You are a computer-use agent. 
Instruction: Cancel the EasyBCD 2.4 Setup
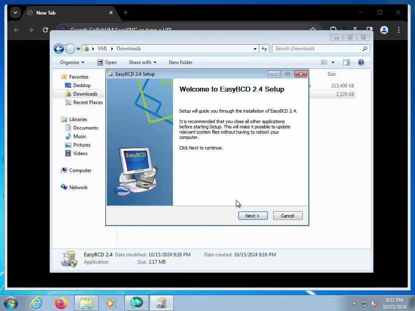point(287,216)
